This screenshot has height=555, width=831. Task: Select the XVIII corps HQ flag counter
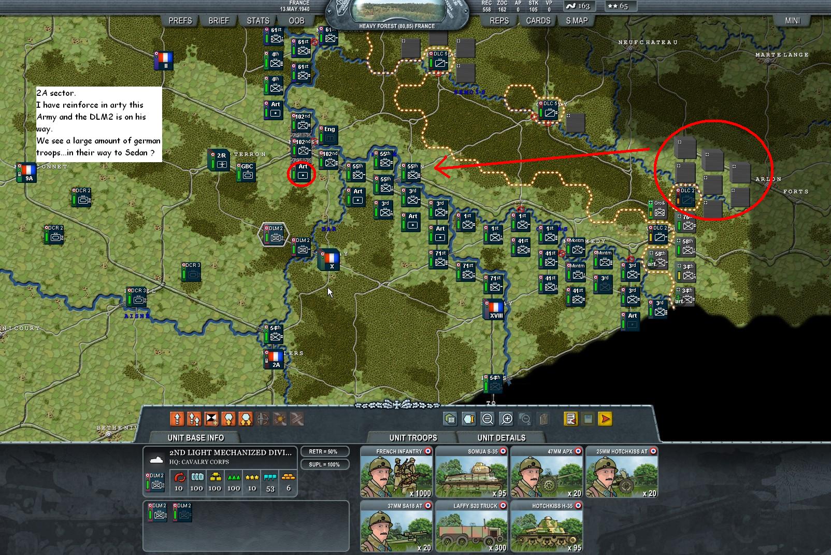pyautogui.click(x=494, y=309)
